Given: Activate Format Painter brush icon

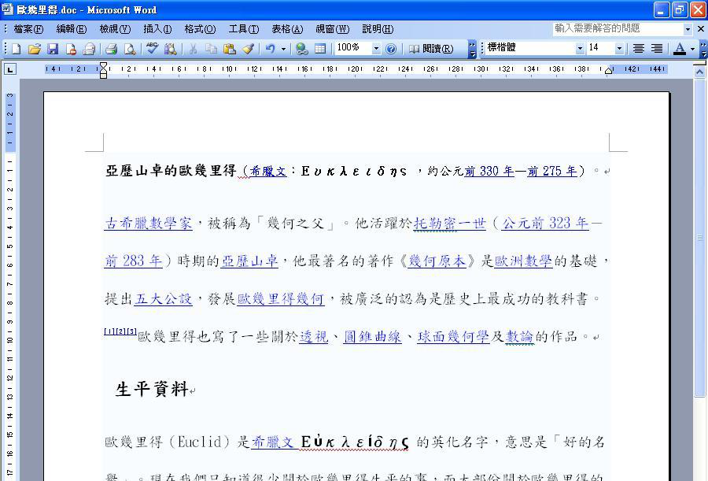Looking at the screenshot, I should (248, 48).
